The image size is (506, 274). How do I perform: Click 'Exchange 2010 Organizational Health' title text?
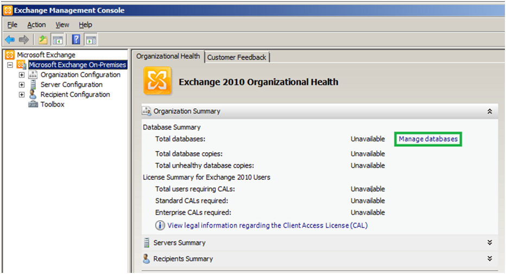[258, 82]
